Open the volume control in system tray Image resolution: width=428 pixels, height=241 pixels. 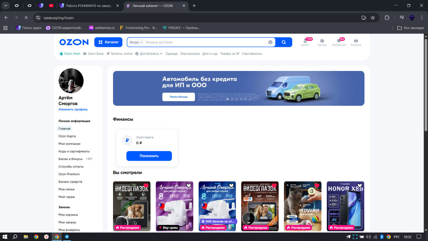[368, 237]
